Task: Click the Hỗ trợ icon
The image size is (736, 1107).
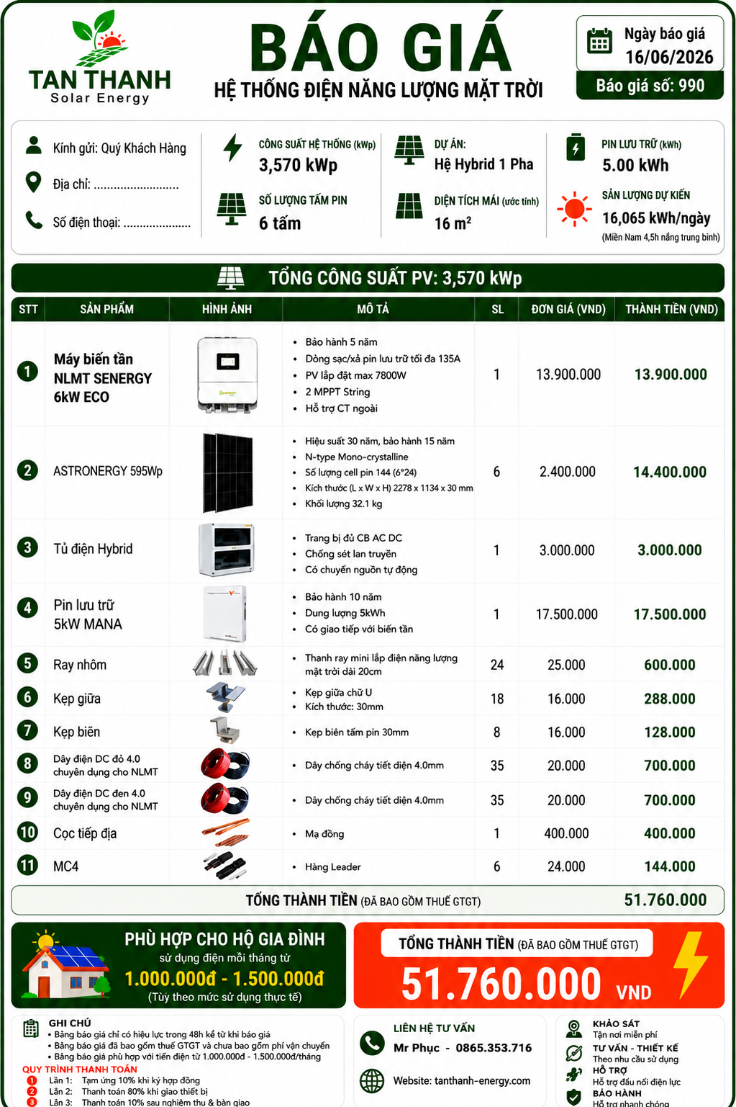Action: (x=573, y=1075)
